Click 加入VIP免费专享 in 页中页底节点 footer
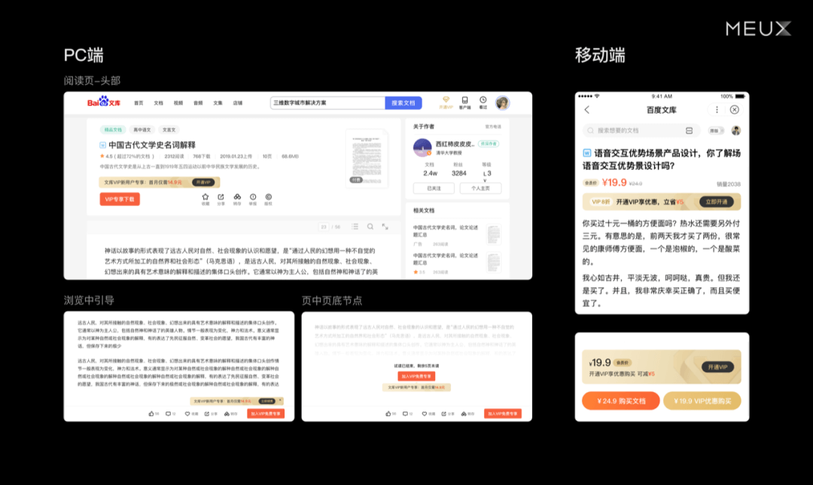The width and height of the screenshot is (813, 485). (x=503, y=414)
